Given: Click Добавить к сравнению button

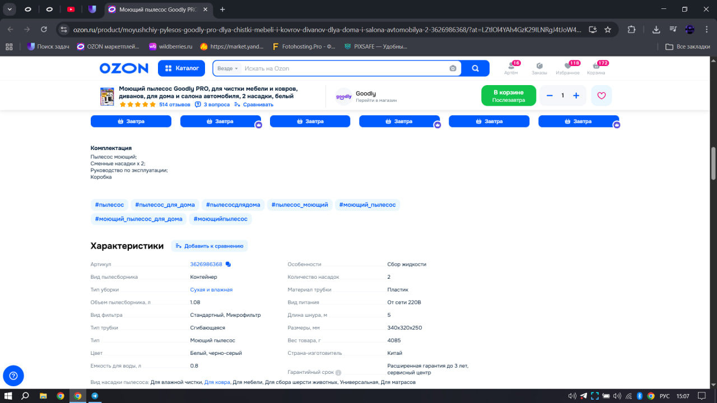Looking at the screenshot, I should click(209, 246).
